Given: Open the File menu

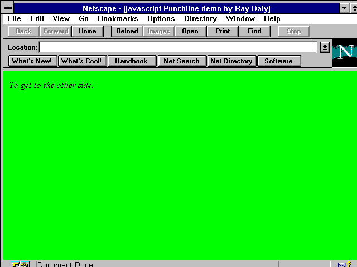Looking at the screenshot, I should coord(15,18).
